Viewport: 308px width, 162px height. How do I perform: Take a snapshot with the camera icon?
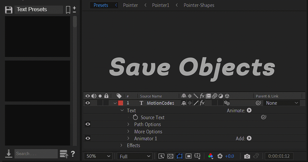247,156
